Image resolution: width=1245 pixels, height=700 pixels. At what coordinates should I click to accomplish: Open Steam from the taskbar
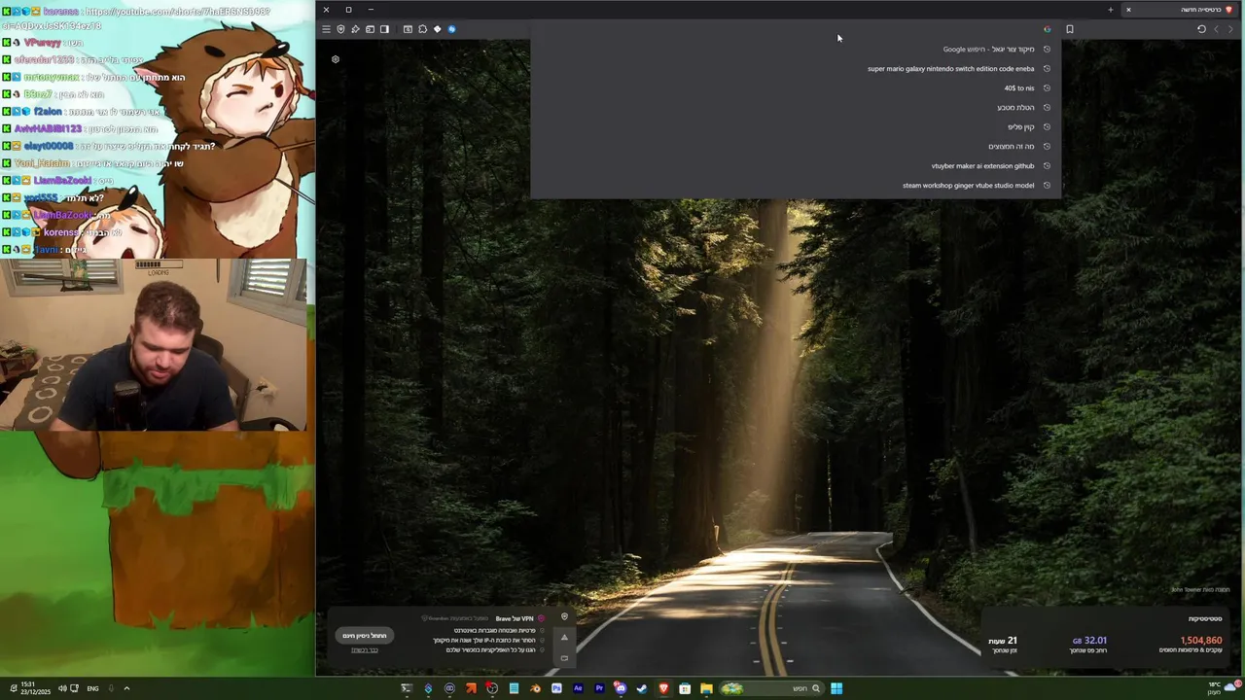[x=642, y=688]
